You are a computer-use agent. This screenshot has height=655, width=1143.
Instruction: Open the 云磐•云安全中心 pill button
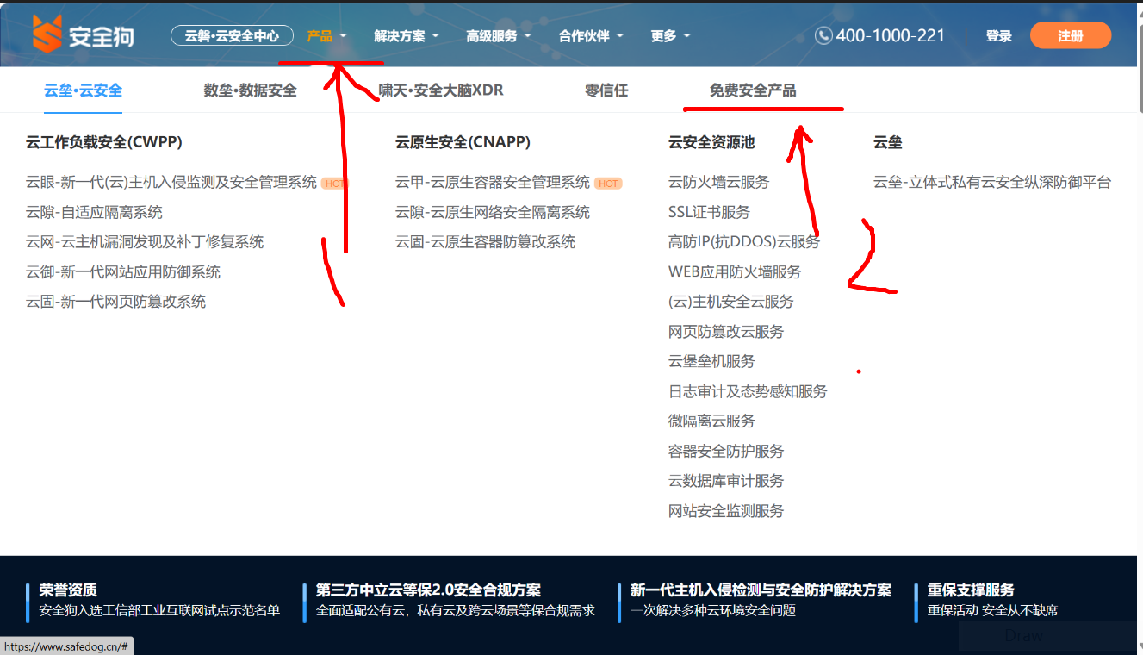232,35
